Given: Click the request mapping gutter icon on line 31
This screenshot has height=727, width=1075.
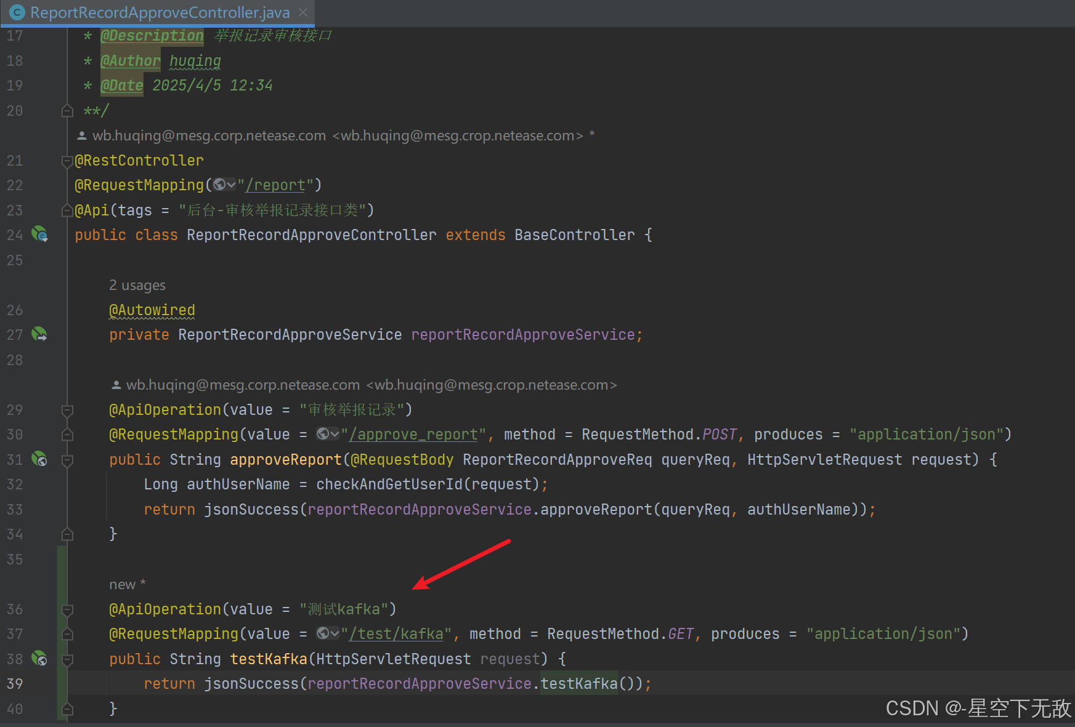Looking at the screenshot, I should tap(39, 459).
